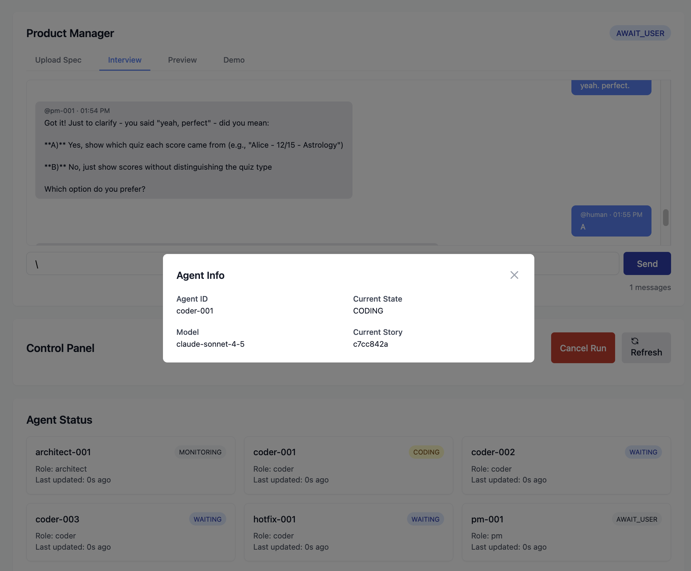Click the Refresh icon button
The image size is (691, 571).
(x=646, y=348)
